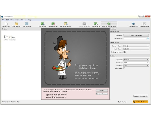Click the Settings panel header
The height and width of the screenshot is (120, 152).
tap(130, 29)
